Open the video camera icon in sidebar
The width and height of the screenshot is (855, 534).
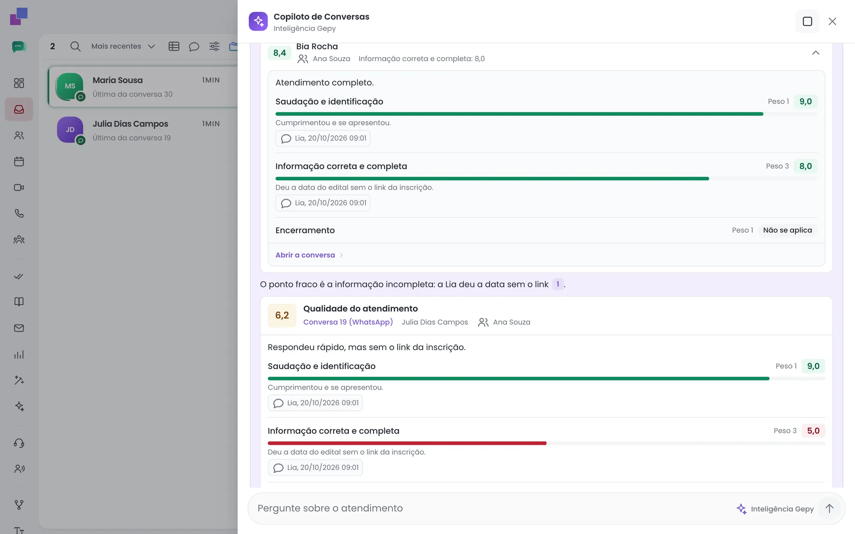(19, 188)
